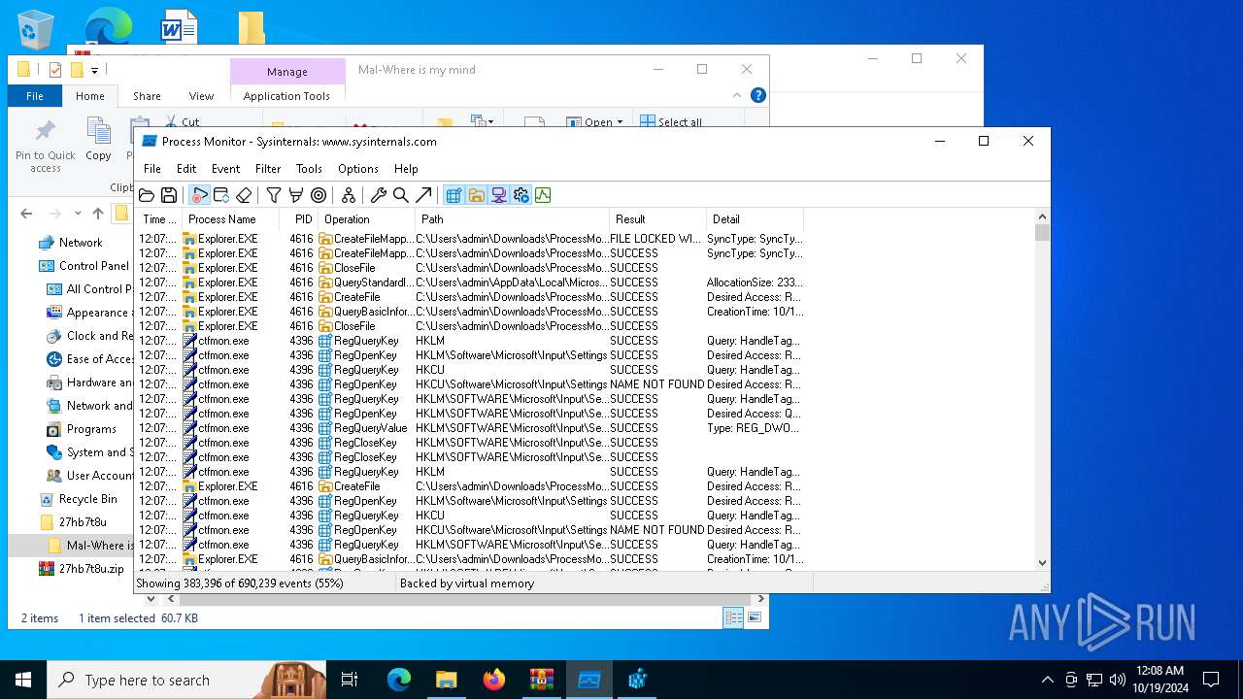
Task: Toggle Show Registry Activity
Action: pos(454,195)
